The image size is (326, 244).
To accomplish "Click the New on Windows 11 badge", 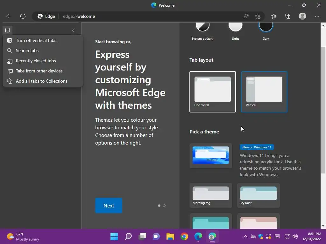I will click(x=257, y=147).
